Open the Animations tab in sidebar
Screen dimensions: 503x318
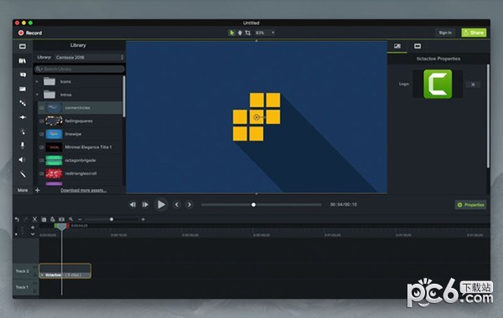point(23,117)
